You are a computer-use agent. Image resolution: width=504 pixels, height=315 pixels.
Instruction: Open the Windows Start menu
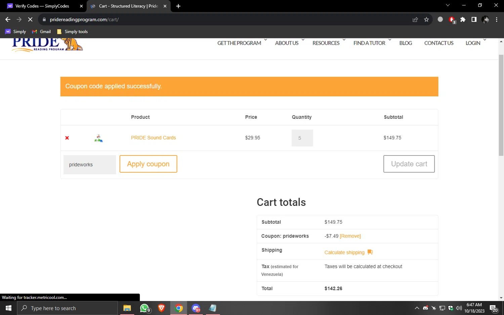[8, 308]
